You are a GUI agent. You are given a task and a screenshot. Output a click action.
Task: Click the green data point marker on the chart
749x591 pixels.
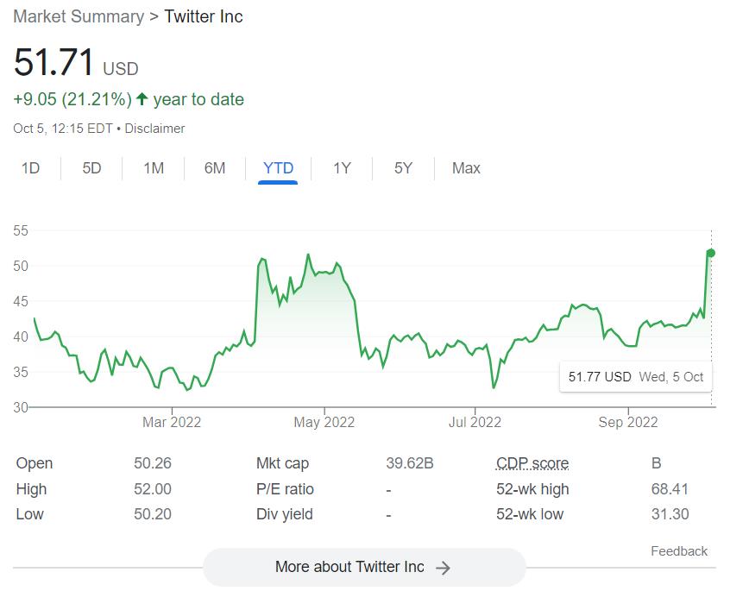[711, 253]
